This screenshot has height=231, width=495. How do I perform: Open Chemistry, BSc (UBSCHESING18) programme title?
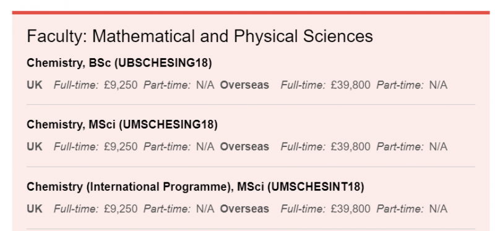point(119,63)
